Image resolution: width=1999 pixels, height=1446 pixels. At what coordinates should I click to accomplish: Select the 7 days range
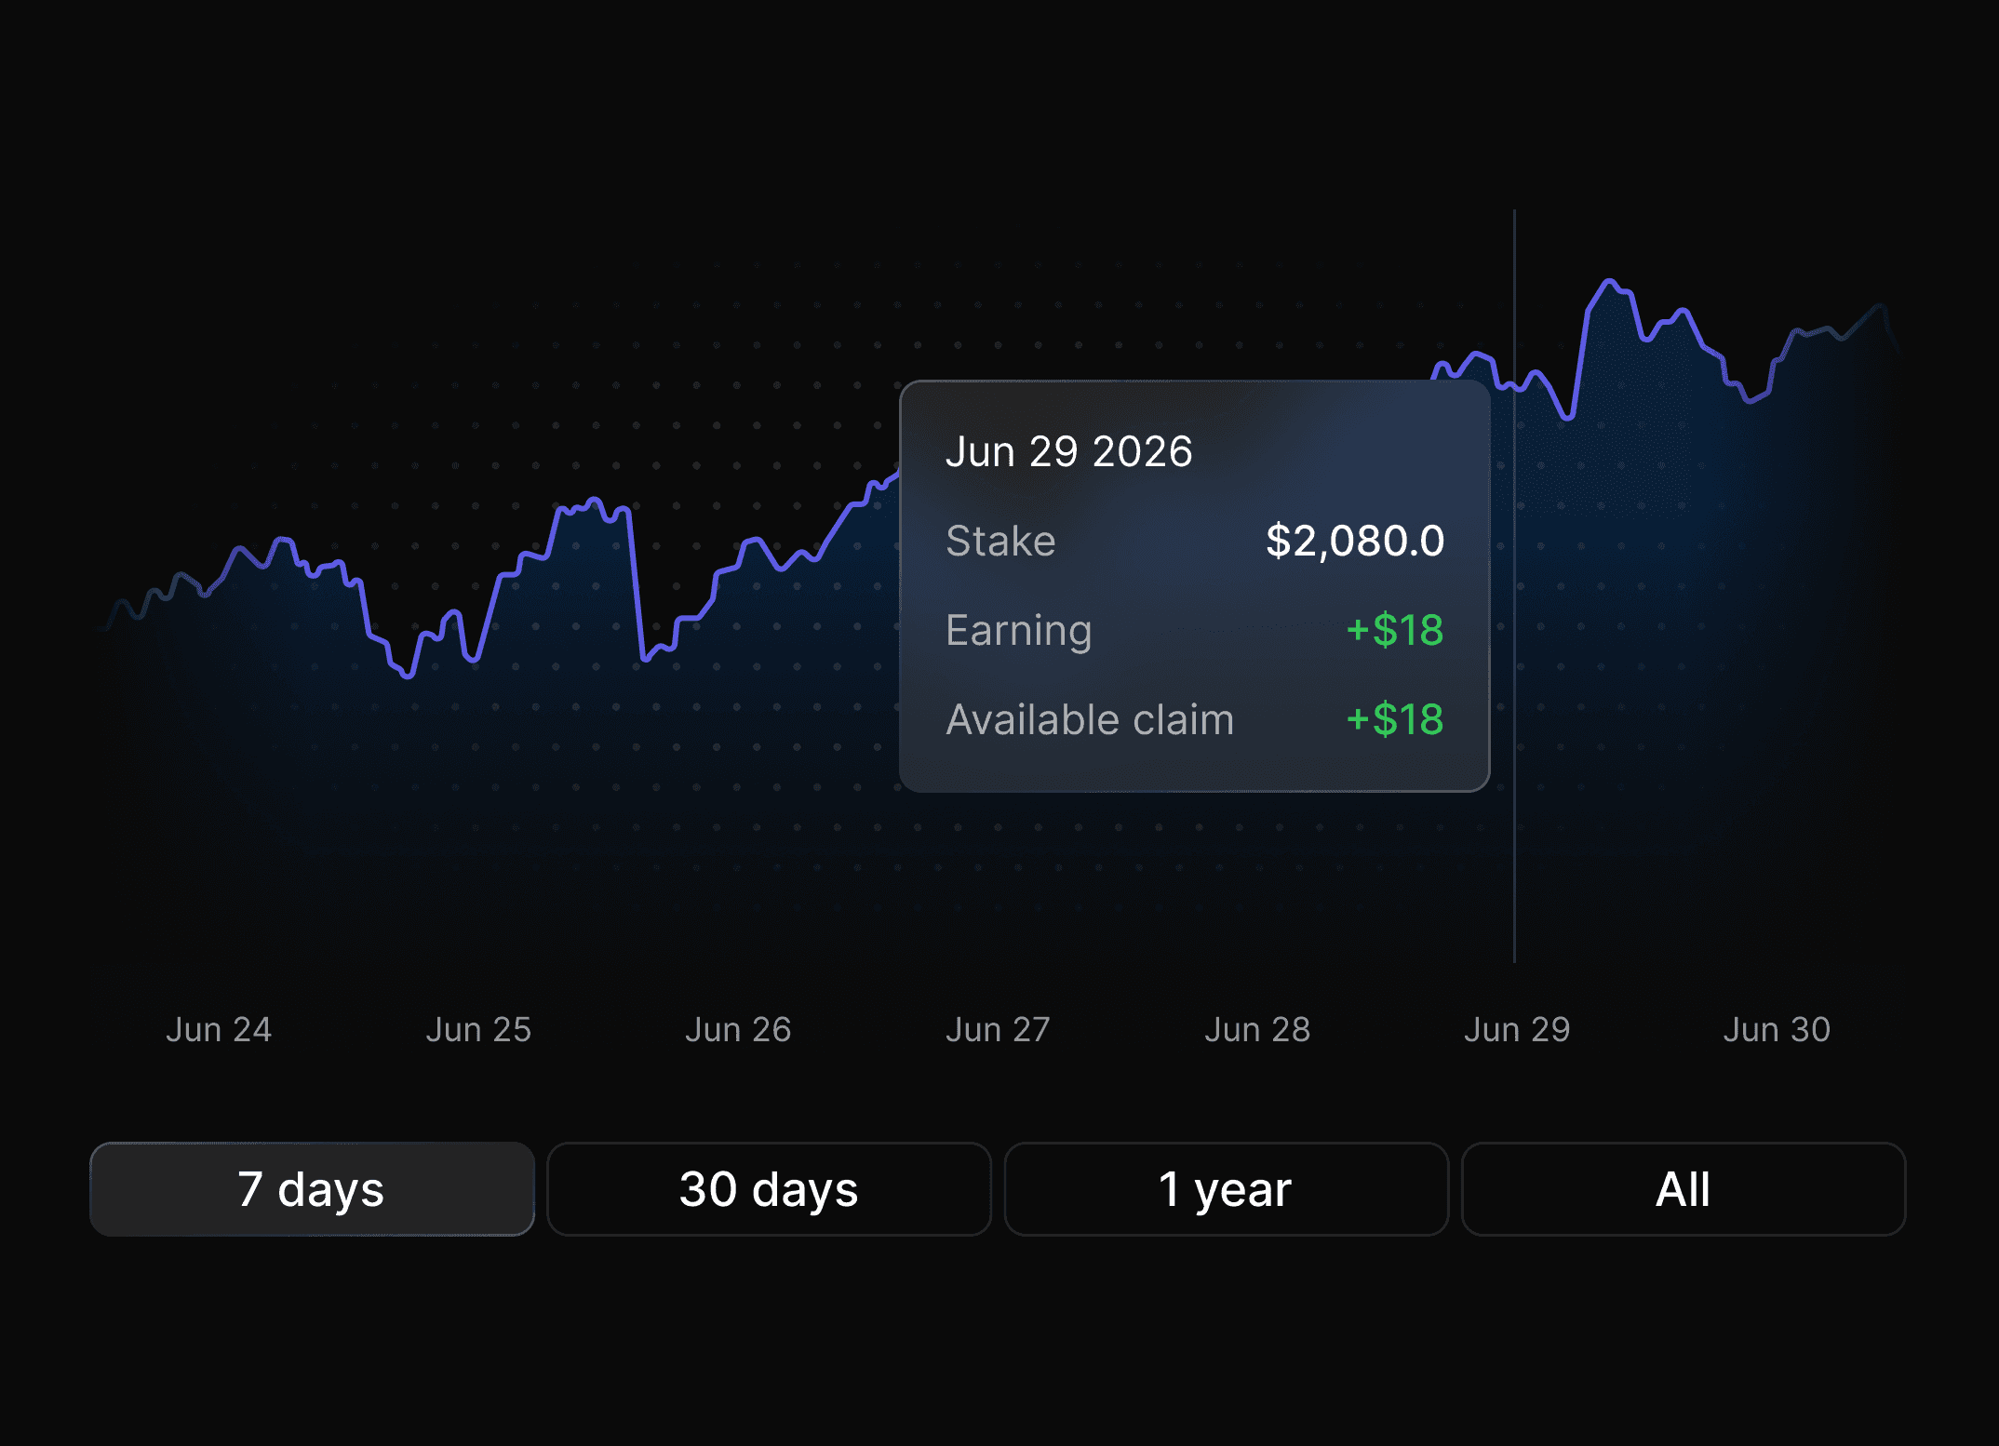(312, 1189)
